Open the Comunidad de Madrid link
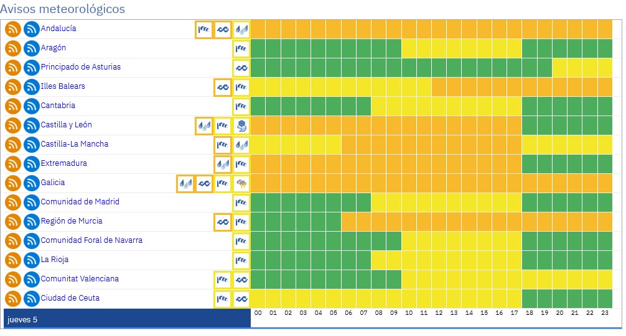Viewport: 626px width, 336px height. (80, 202)
